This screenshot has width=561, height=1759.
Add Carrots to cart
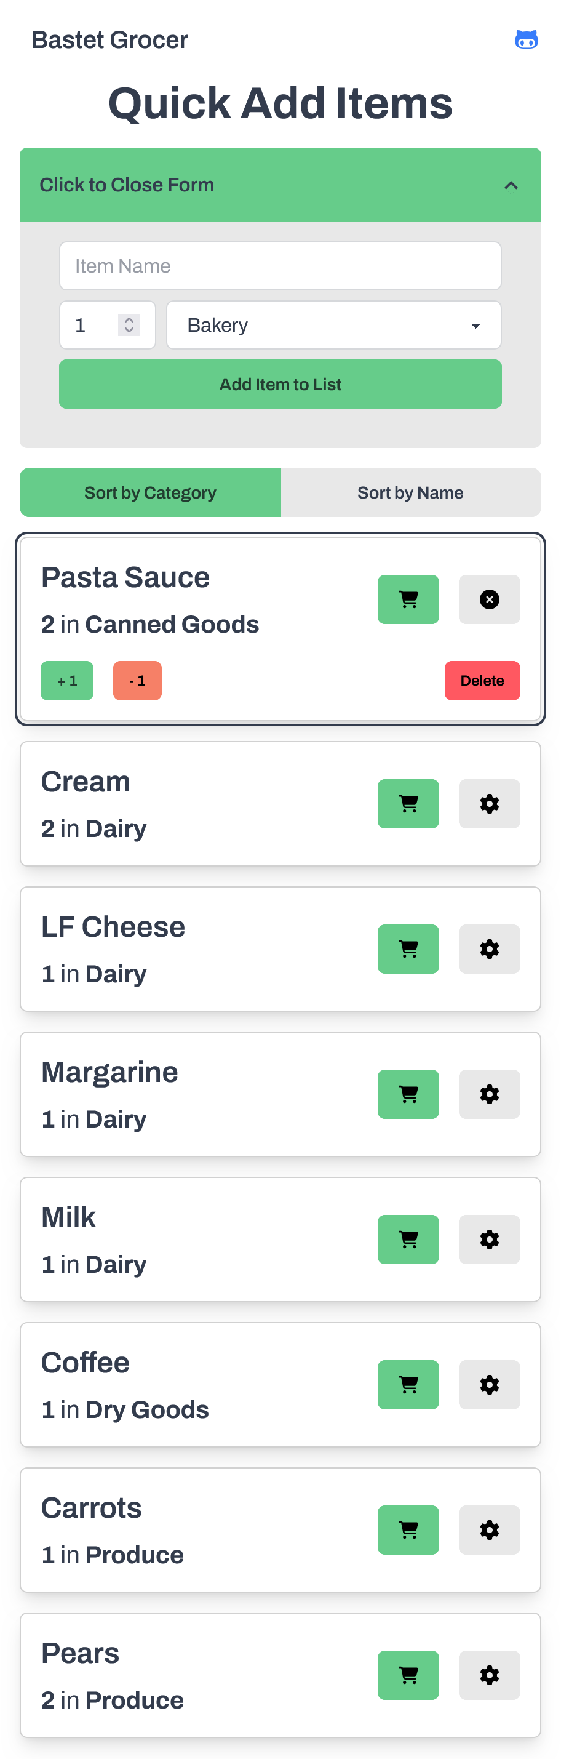click(x=408, y=1530)
